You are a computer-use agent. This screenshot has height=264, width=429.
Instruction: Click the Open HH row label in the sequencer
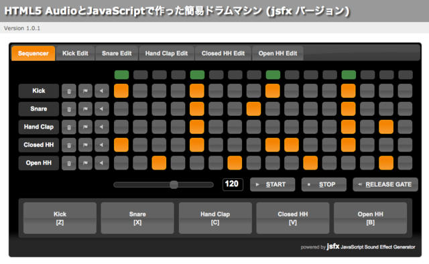pos(39,163)
